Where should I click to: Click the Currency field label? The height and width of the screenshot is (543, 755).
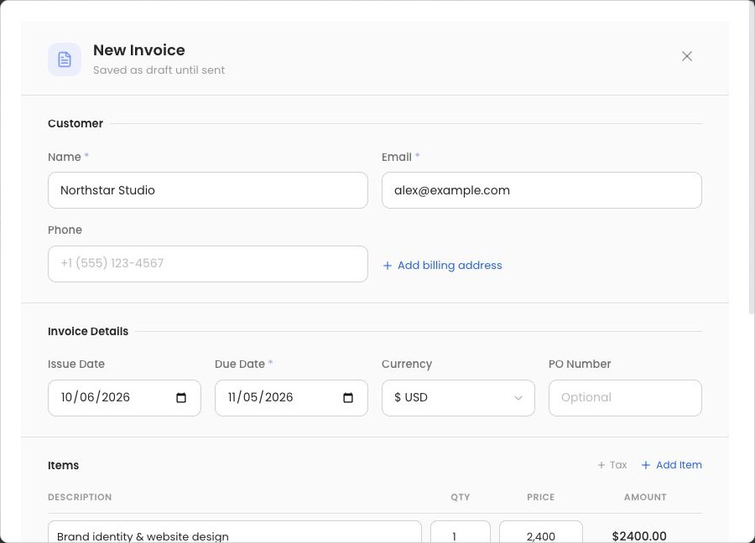[407, 364]
